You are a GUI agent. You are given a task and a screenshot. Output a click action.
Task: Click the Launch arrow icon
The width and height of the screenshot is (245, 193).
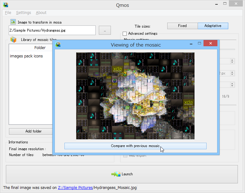coord(116,174)
